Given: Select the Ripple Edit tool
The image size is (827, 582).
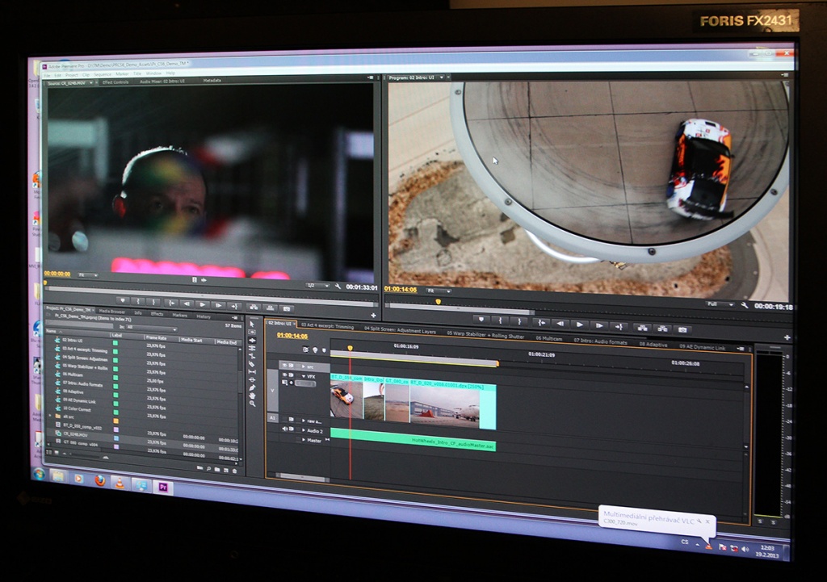Looking at the screenshot, I should [x=252, y=340].
